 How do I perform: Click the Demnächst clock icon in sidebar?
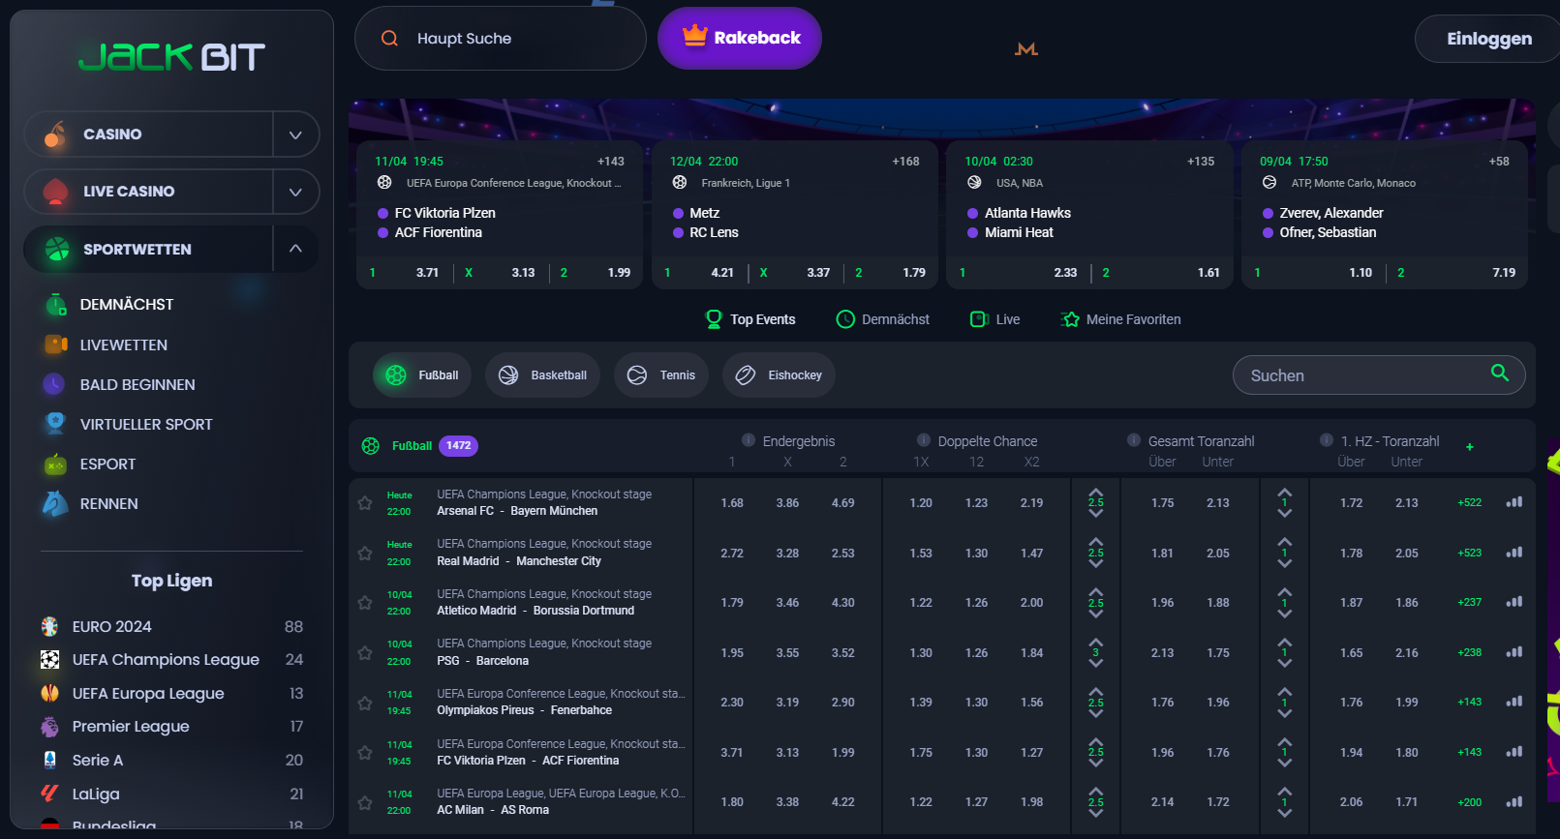(x=55, y=305)
